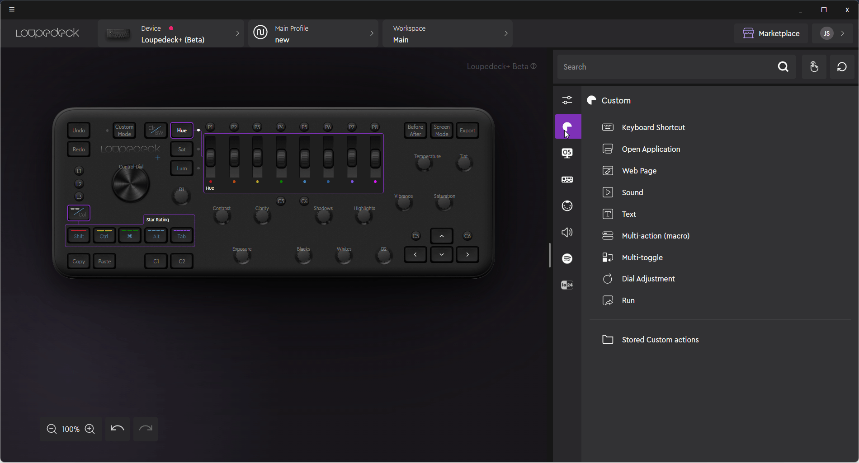Viewport: 859px width, 463px height.
Task: Select Multi-action (macro) entry
Action: tap(655, 236)
